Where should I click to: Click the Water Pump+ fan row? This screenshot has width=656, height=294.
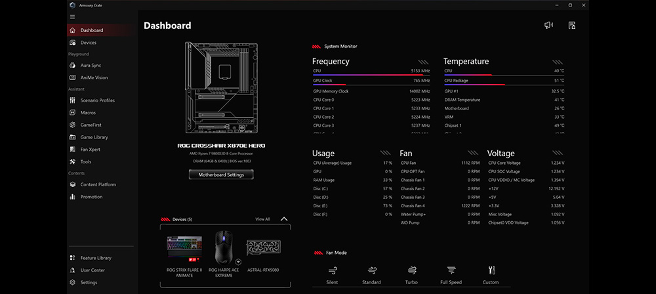click(x=440, y=214)
